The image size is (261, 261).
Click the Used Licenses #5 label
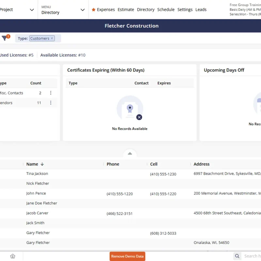tap(17, 55)
